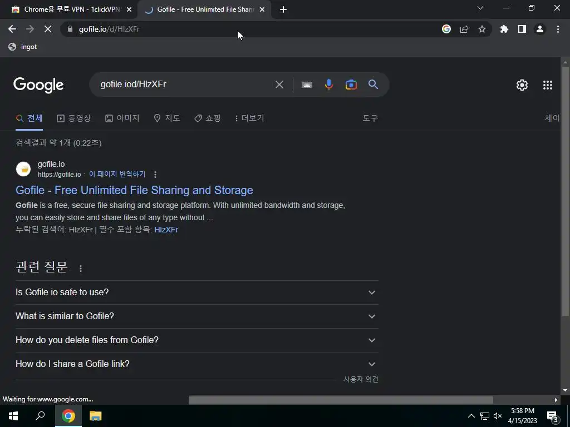Expand How do I share a Gofile link?

pos(196,364)
